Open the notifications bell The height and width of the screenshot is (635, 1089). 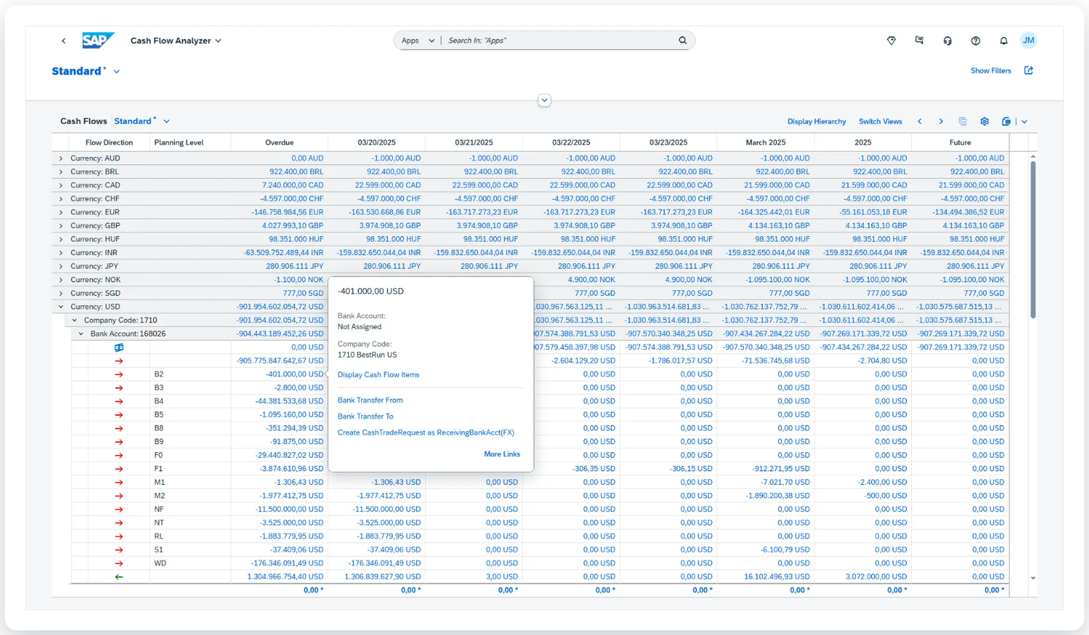1003,41
